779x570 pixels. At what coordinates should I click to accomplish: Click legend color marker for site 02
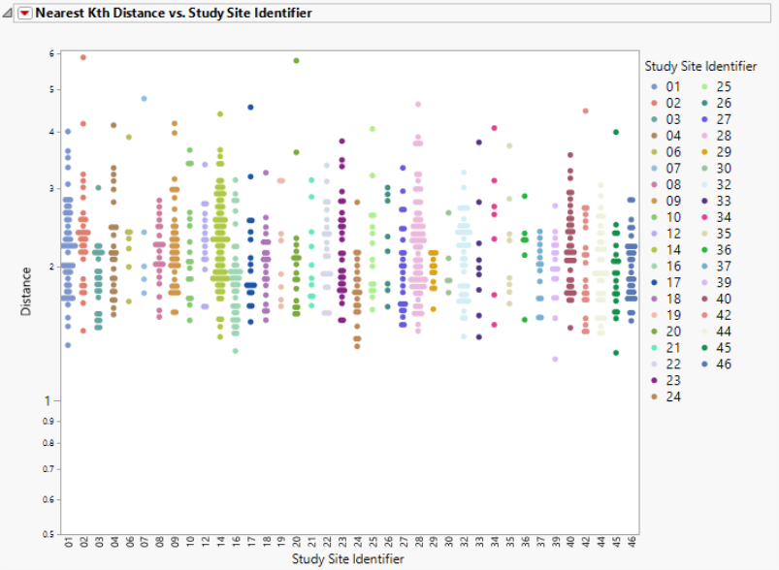pos(654,104)
